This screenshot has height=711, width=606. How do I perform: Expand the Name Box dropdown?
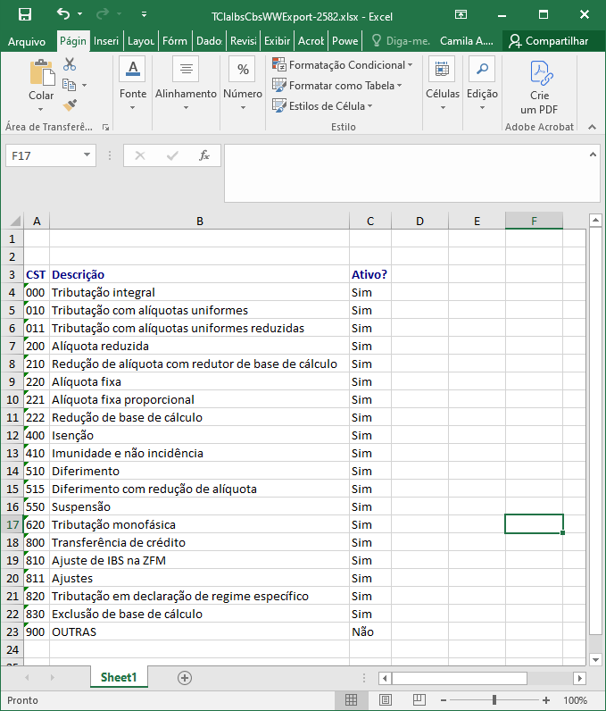(87, 155)
